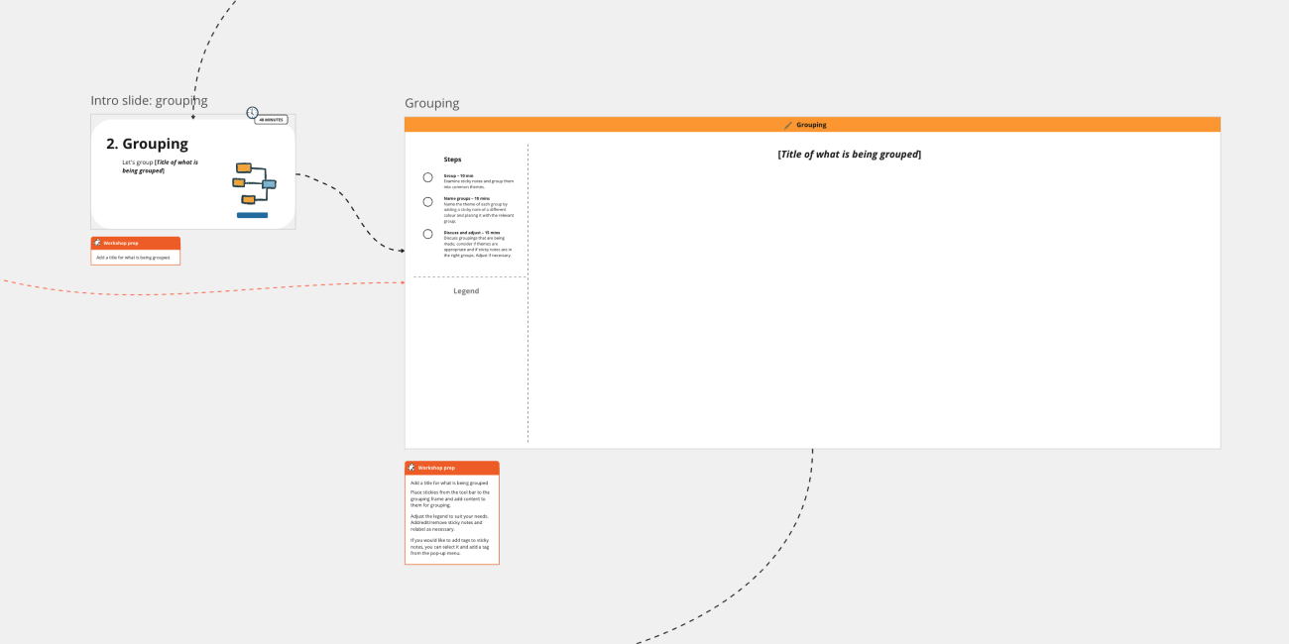The width and height of the screenshot is (1289, 644).
Task: Select the 'Legend' label in the sidebar
Action: (466, 291)
